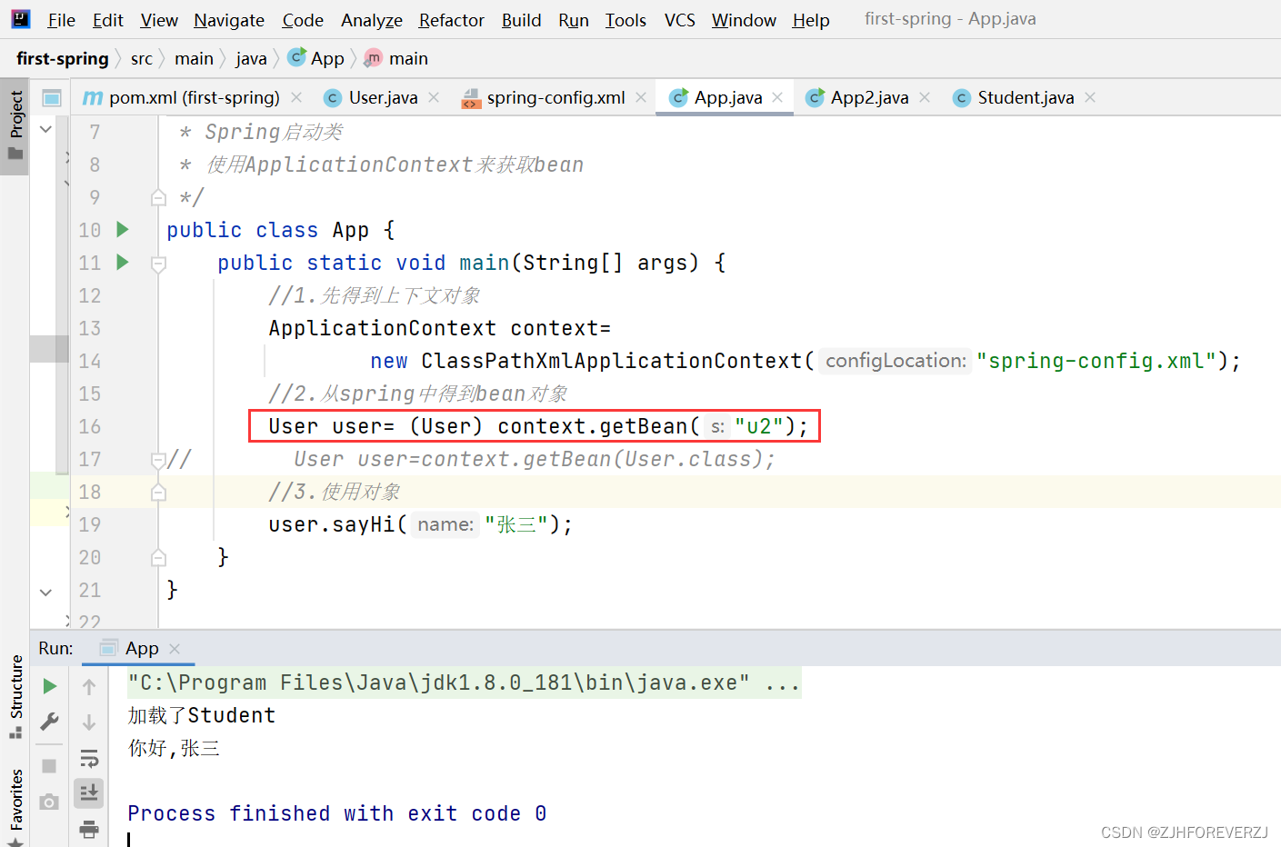Click the run gutter arrow for main method

pos(123,263)
